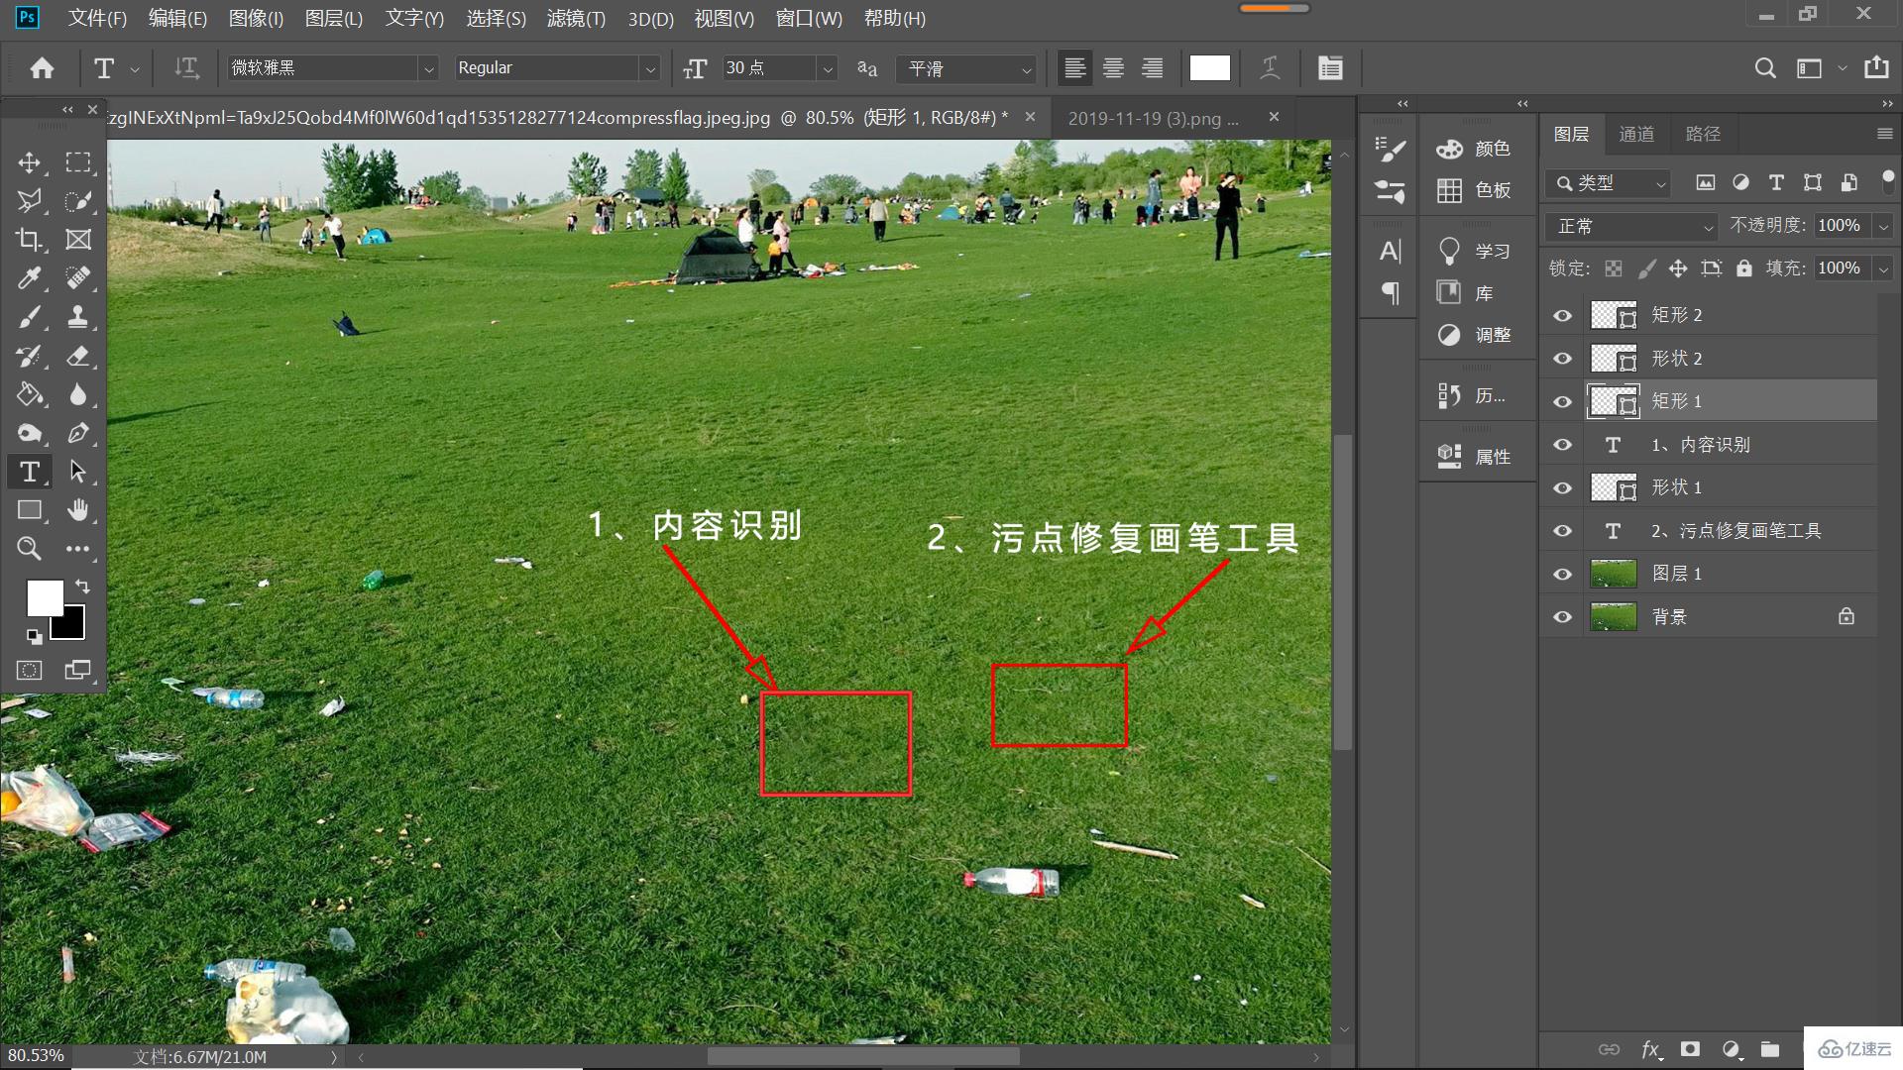The image size is (1903, 1070).
Task: Select the Paint Bucket tool
Action: [30, 394]
